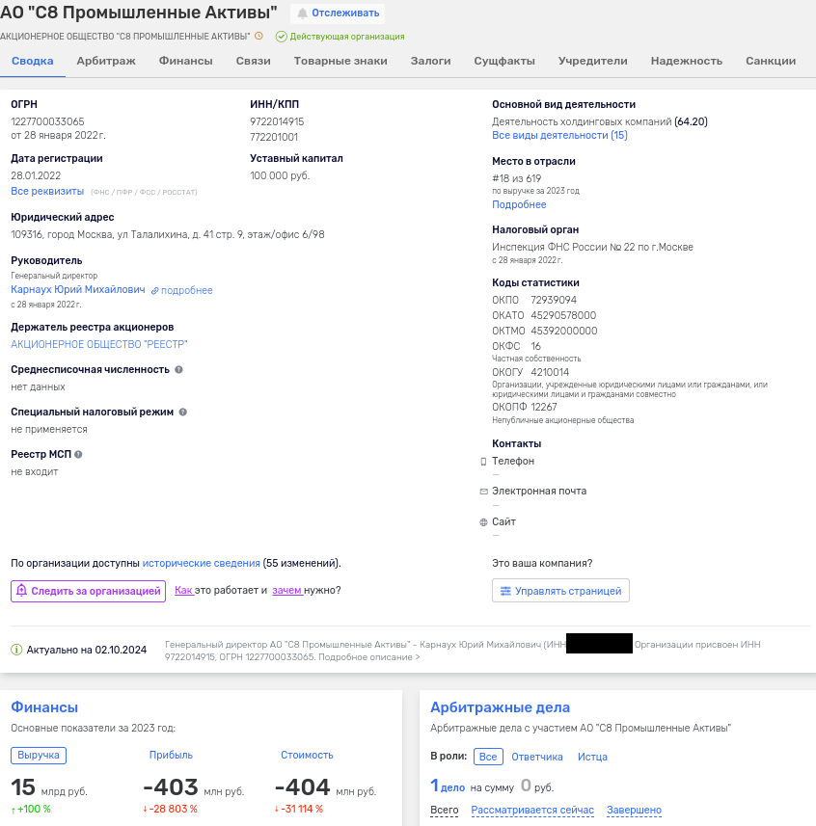Show Рассматривается сейчас cases

pos(532,811)
